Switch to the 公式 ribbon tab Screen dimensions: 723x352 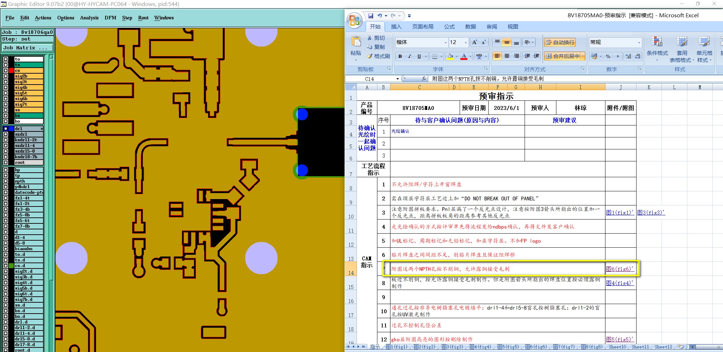pos(449,26)
